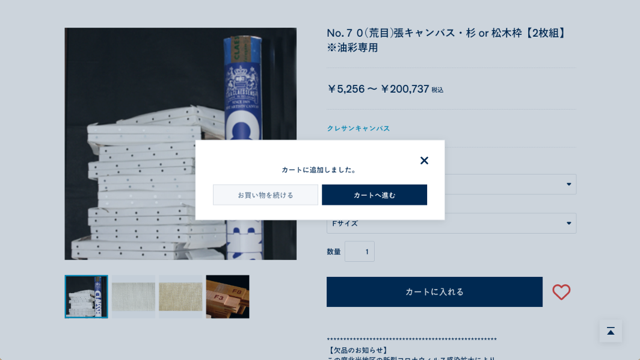This screenshot has height=360, width=640.
Task: Open the upper option dropdown arrow
Action: coord(568,184)
